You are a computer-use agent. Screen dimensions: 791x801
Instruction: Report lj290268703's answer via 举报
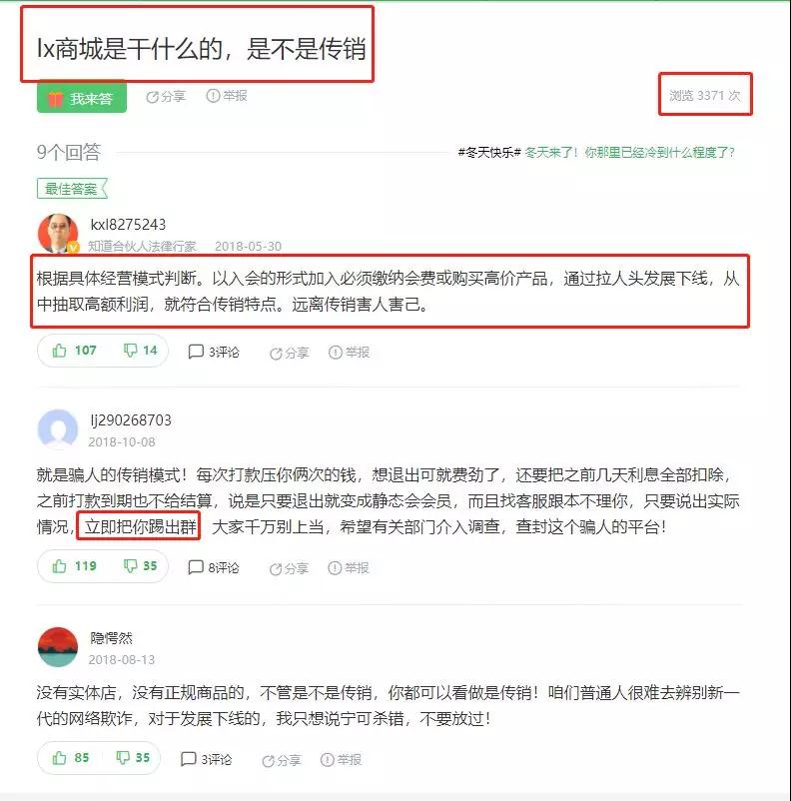tap(349, 567)
